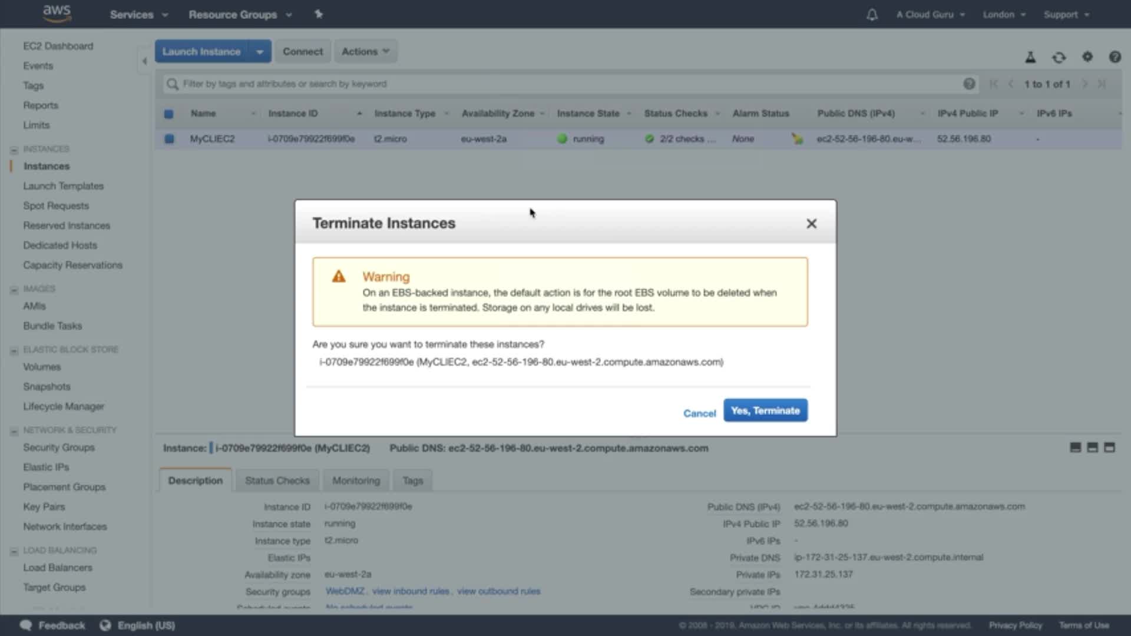
Task: Switch to the Status Checks tab
Action: click(x=277, y=481)
